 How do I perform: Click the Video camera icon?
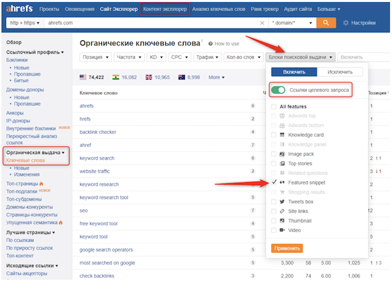(282, 230)
